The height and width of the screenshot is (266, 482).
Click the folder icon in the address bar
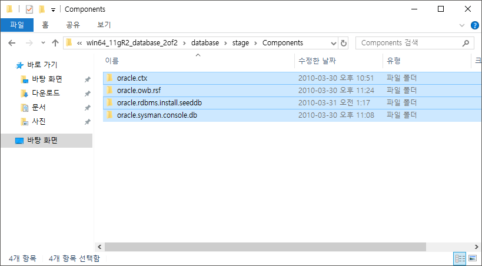pos(69,43)
